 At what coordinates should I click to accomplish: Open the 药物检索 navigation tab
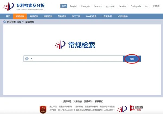click(x=62, y=16)
